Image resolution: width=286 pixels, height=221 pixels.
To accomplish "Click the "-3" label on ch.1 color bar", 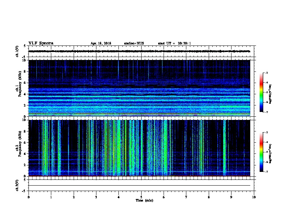I will coord(266,73).
